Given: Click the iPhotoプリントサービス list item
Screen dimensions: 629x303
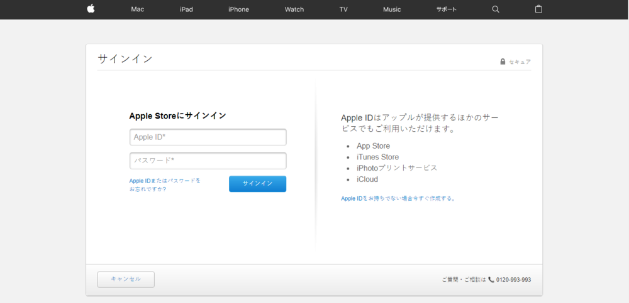Looking at the screenshot, I should [x=397, y=168].
